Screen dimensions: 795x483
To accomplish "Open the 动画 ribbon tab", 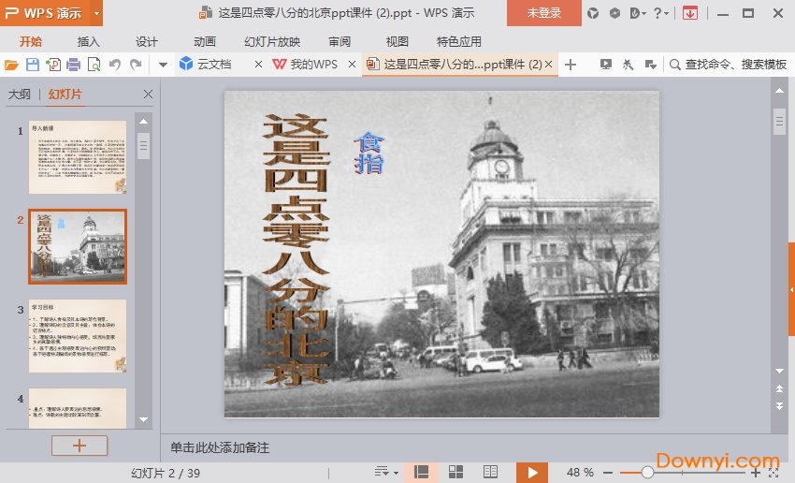I will (205, 41).
